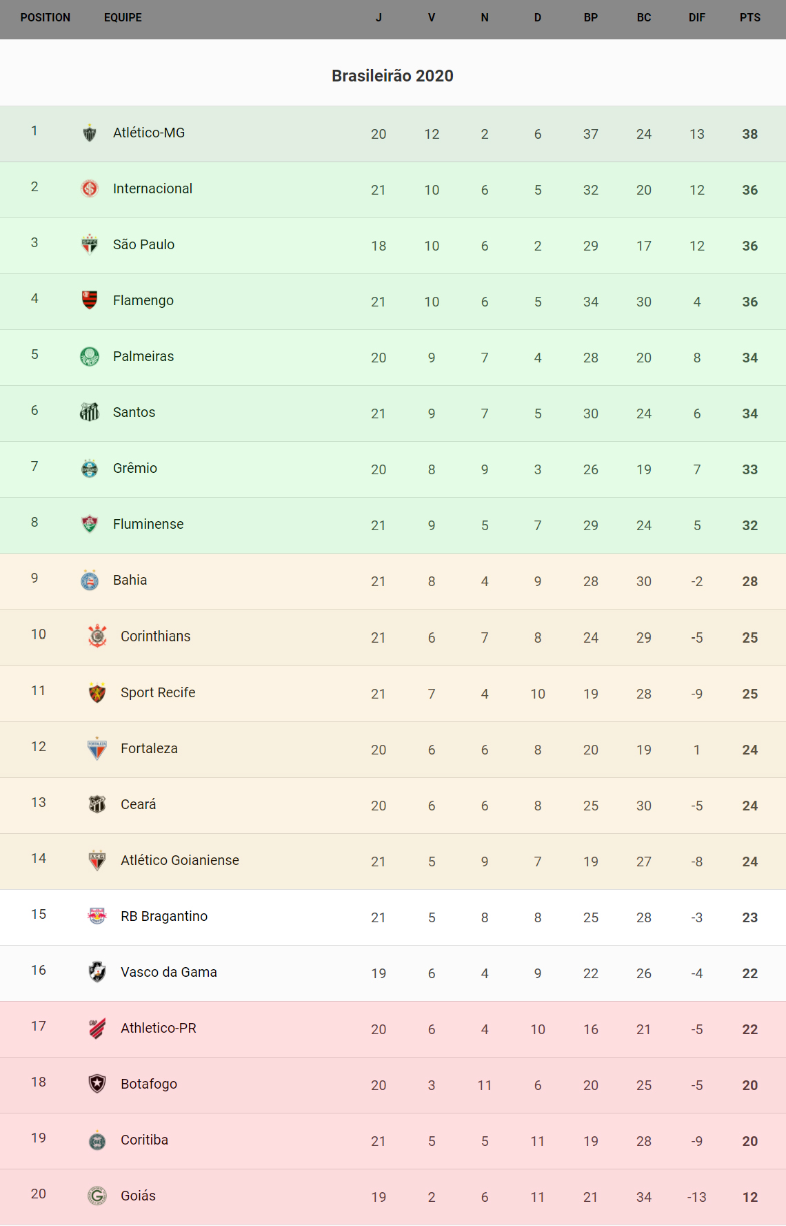Screen dimensions: 786x1226
Task: Open the Atlético Goianiense team link
Action: tap(180, 860)
